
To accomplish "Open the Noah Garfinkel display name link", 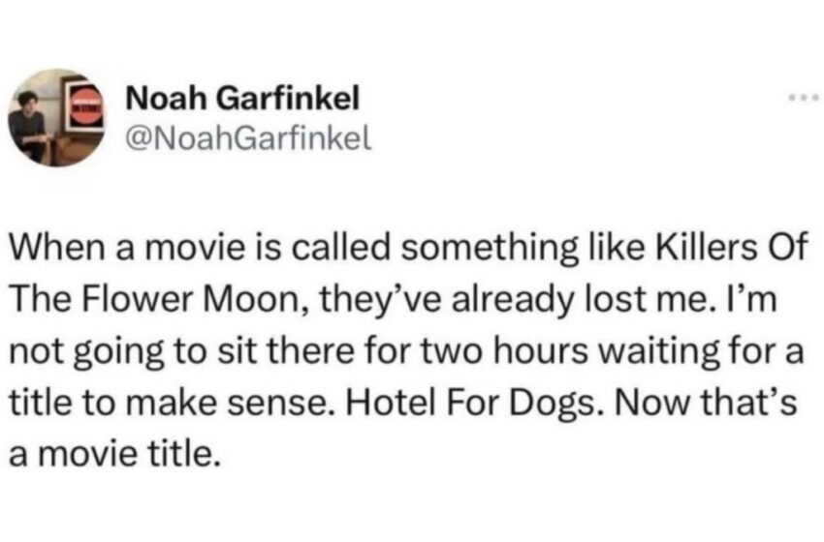I will [242, 98].
